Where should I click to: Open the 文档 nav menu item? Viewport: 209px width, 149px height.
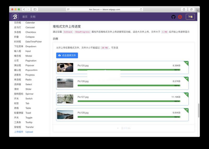coord(33,17)
